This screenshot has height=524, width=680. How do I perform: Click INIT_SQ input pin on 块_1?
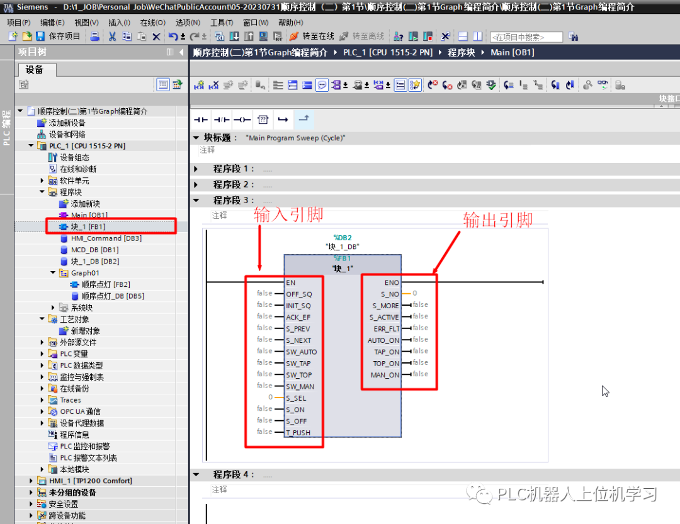(x=298, y=306)
